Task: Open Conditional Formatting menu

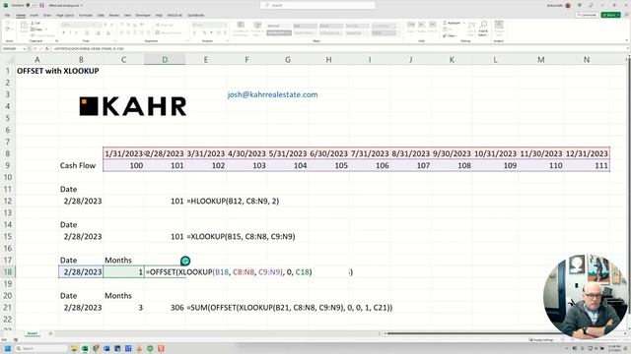Action: click(x=241, y=29)
